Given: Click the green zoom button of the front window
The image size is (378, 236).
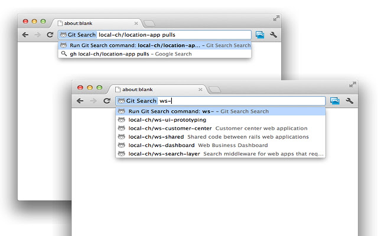Looking at the screenshot, I should pos(99,88).
